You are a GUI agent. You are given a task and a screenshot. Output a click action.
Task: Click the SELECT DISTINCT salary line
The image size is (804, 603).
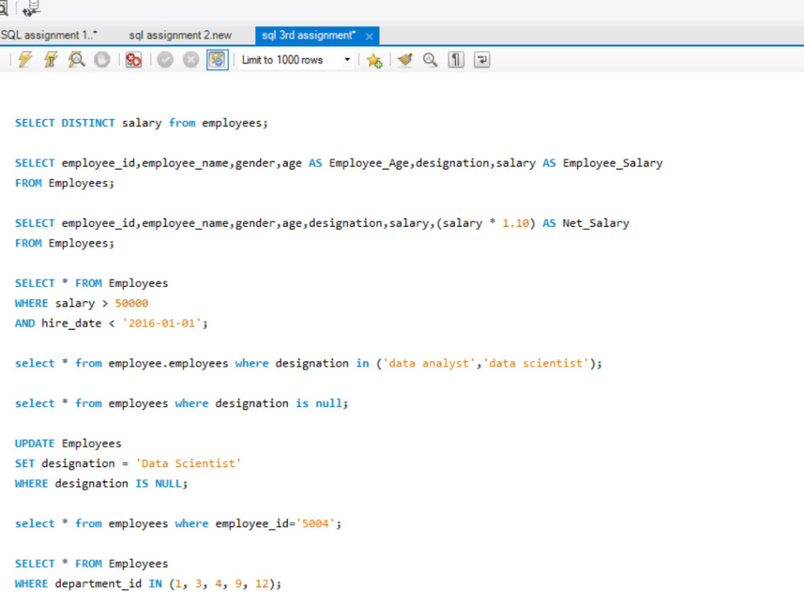tap(141, 123)
